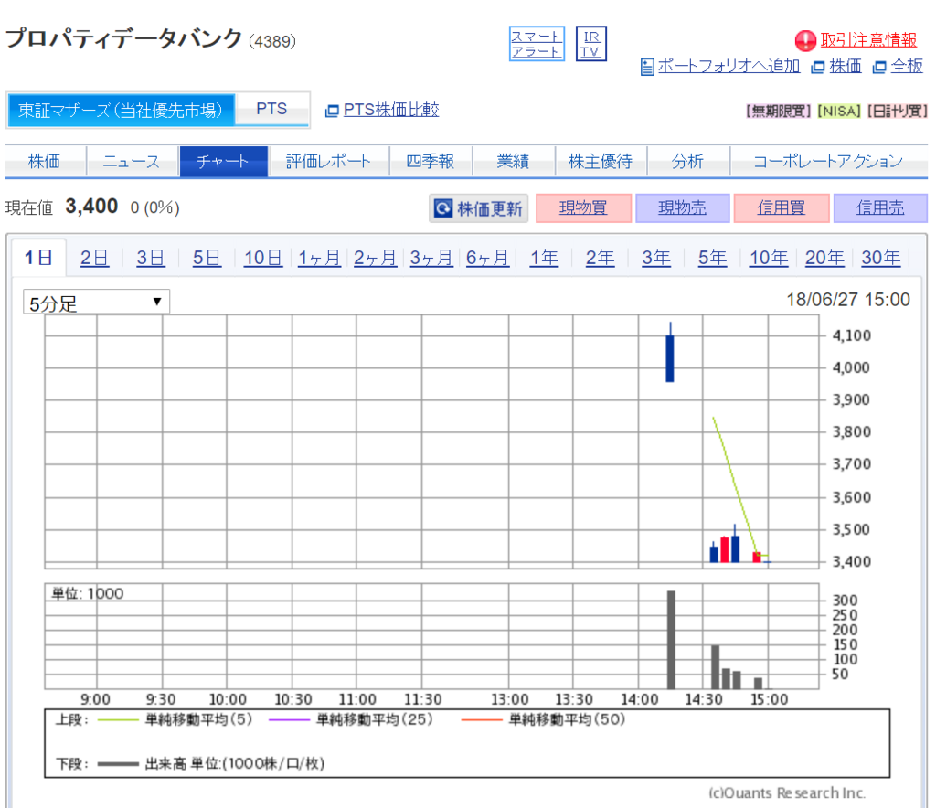Image resolution: width=936 pixels, height=808 pixels.
Task: Switch chart to 1年 period
Action: pos(544,258)
